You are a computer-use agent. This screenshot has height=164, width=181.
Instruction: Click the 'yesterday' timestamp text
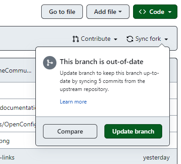(x=156, y=158)
